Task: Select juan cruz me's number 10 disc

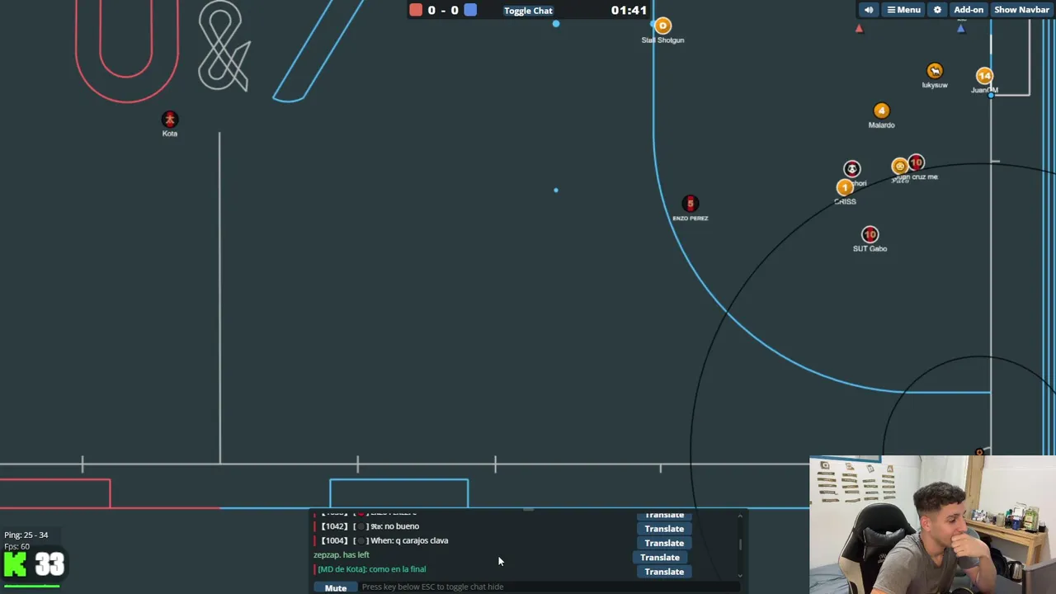Action: coord(917,163)
